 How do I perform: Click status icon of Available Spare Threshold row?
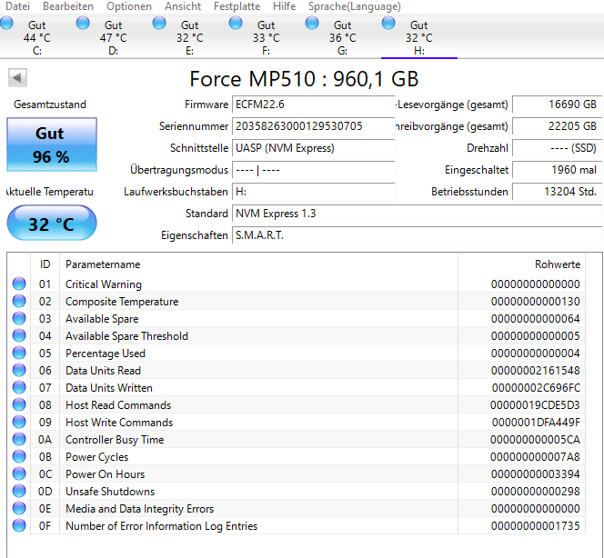click(x=19, y=335)
